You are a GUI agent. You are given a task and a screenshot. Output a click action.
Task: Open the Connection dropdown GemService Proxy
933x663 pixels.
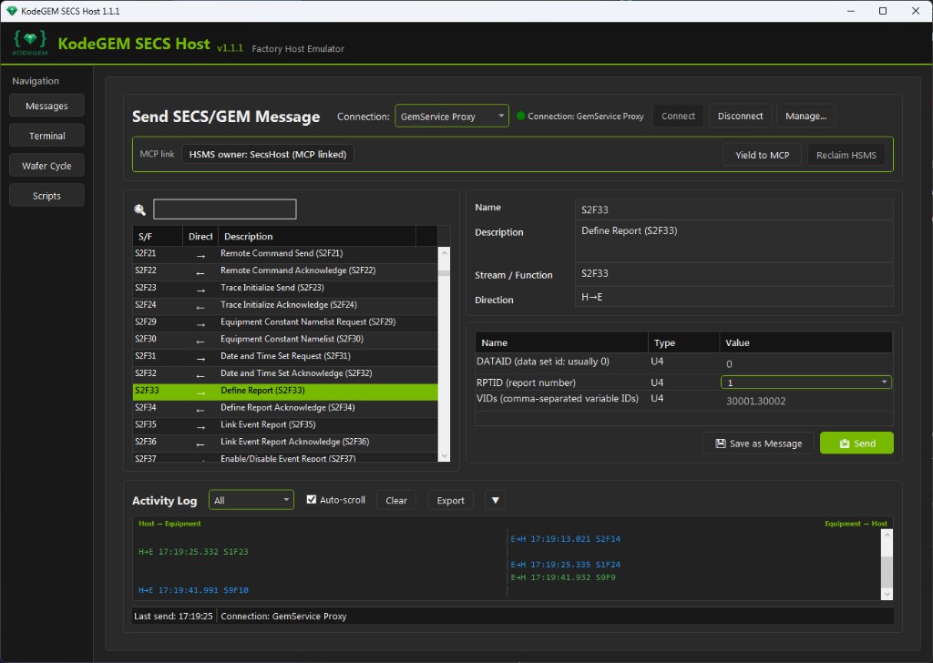[452, 116]
